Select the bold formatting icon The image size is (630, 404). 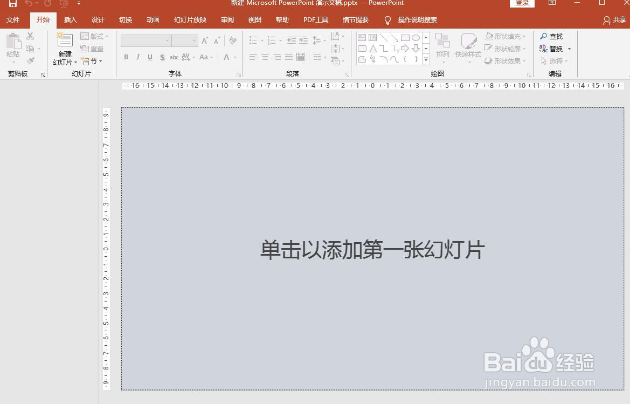[126, 57]
